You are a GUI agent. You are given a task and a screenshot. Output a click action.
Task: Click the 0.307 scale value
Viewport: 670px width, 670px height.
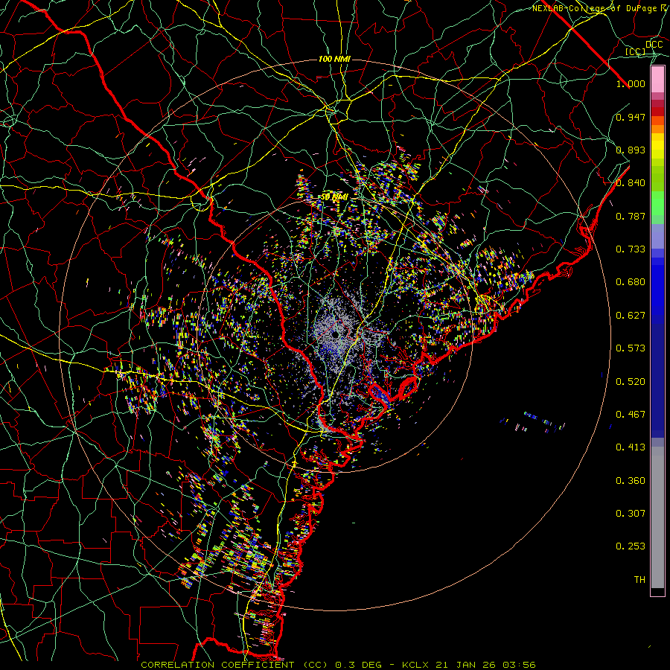coord(631,514)
